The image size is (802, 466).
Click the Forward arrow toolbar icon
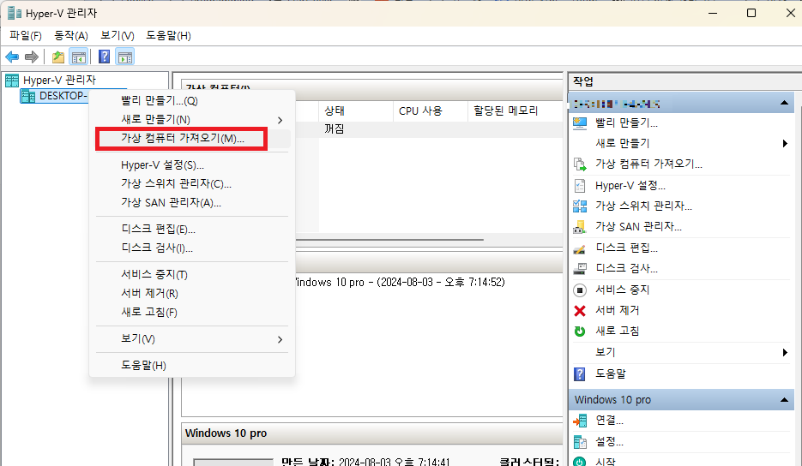(x=32, y=57)
